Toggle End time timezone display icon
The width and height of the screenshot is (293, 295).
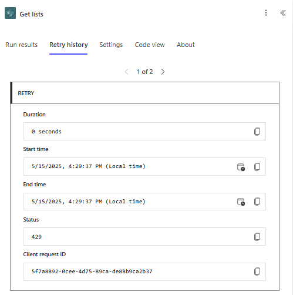pyautogui.click(x=241, y=202)
